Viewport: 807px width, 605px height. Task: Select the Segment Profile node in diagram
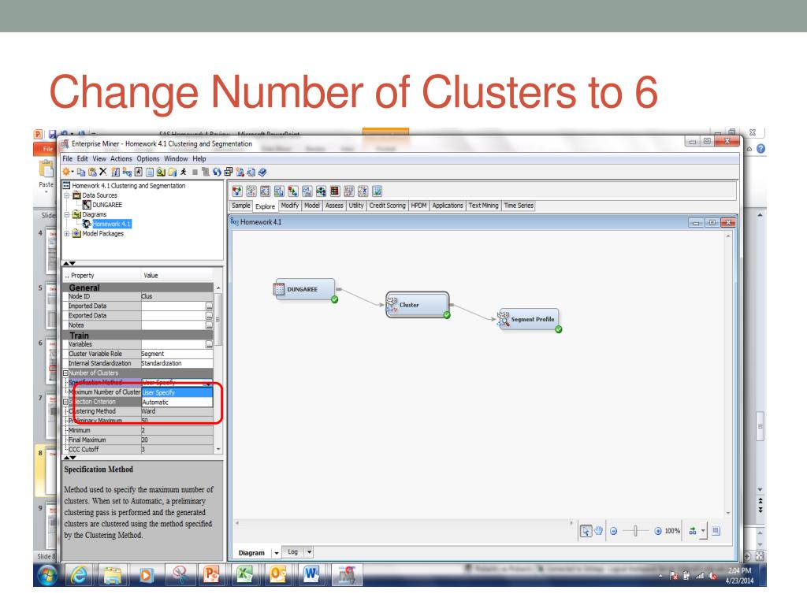click(x=528, y=320)
